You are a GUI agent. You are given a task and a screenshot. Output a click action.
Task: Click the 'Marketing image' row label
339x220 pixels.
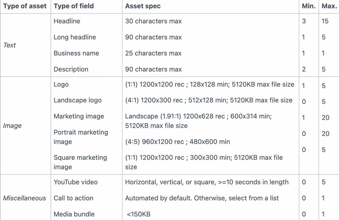click(x=79, y=116)
